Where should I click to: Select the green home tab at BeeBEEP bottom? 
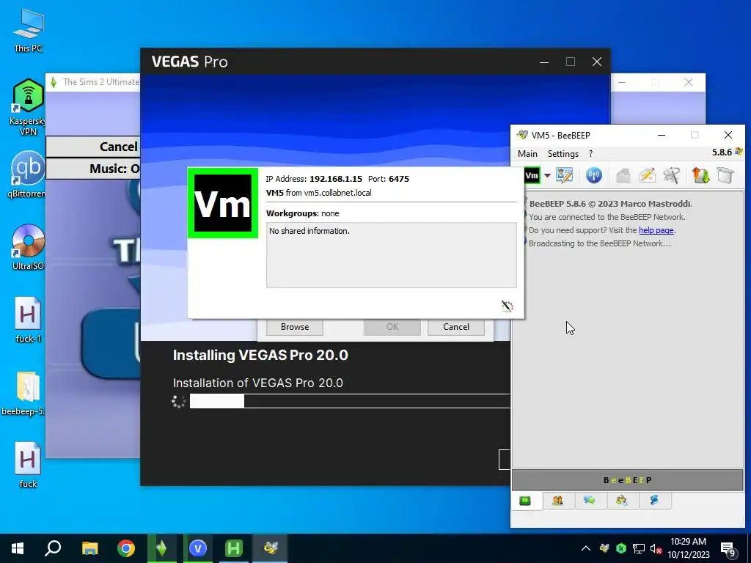(x=525, y=501)
